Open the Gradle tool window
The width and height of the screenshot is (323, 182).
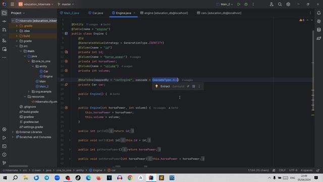click(x=318, y=38)
